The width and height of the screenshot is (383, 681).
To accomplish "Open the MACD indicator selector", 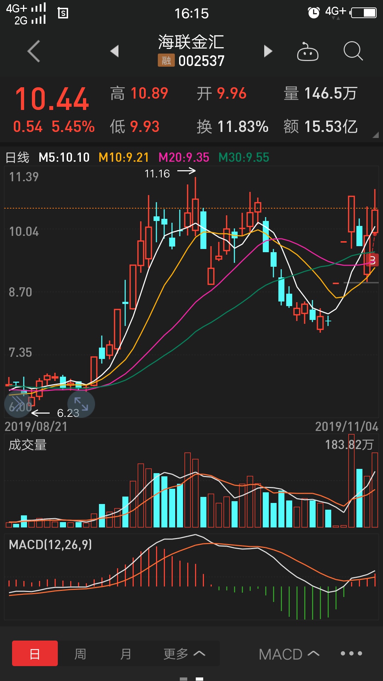I will [289, 654].
